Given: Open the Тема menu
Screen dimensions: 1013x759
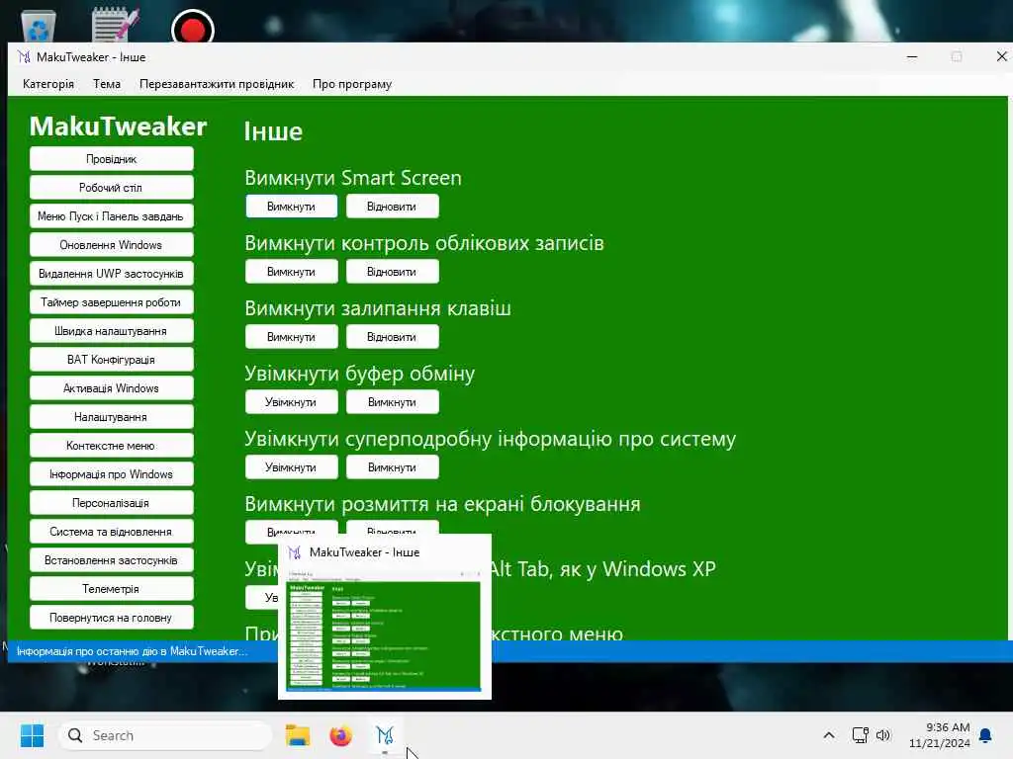Looking at the screenshot, I should coord(107,84).
